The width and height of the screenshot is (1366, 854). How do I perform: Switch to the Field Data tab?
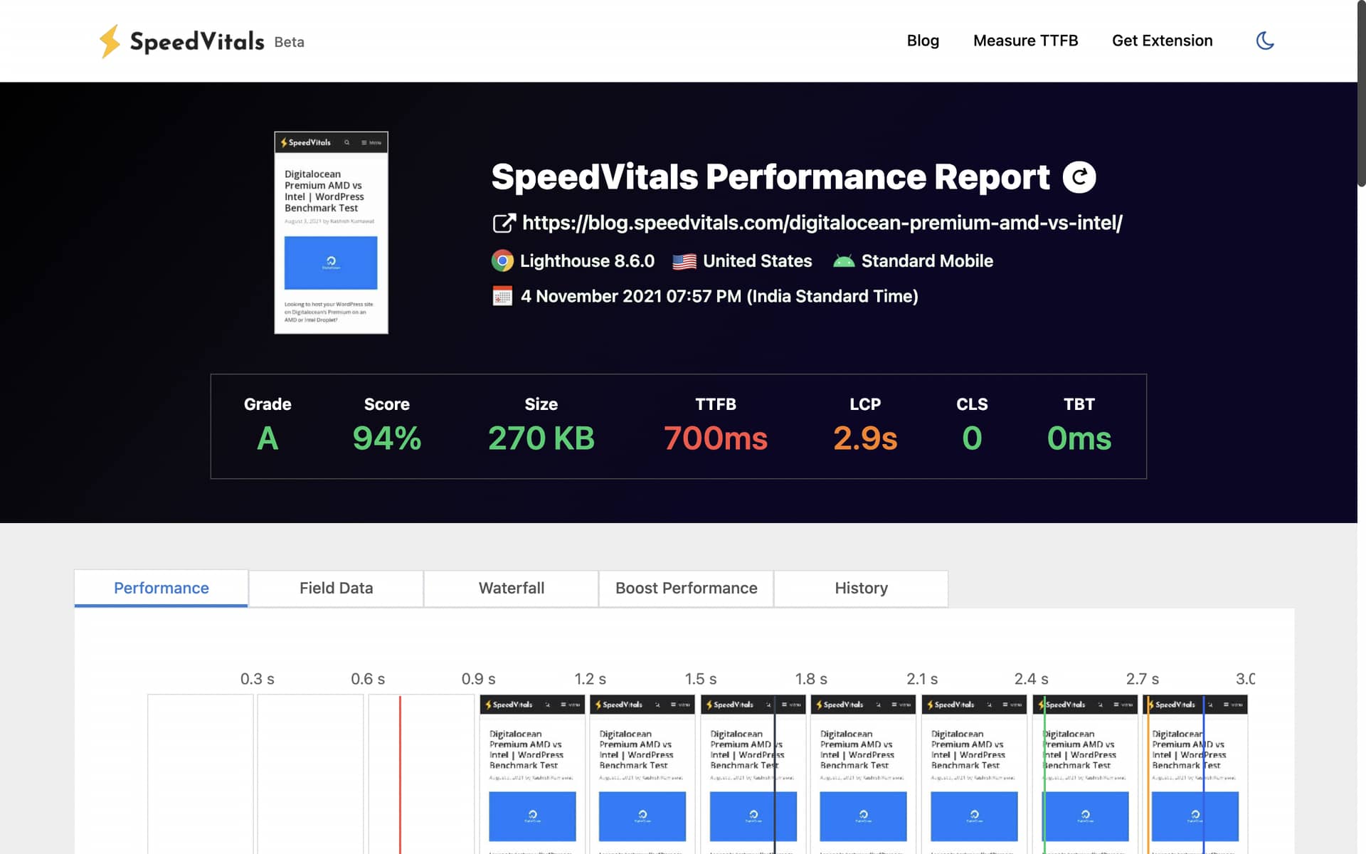pyautogui.click(x=336, y=588)
